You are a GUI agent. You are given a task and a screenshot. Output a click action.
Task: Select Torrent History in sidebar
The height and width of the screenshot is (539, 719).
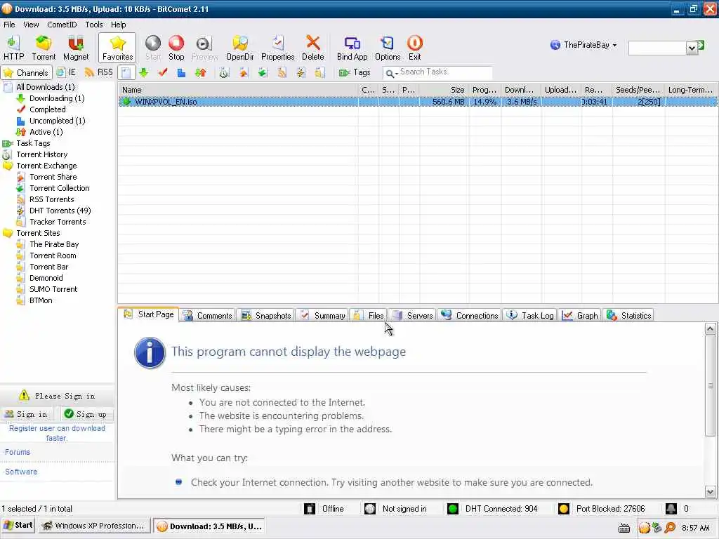coord(41,154)
